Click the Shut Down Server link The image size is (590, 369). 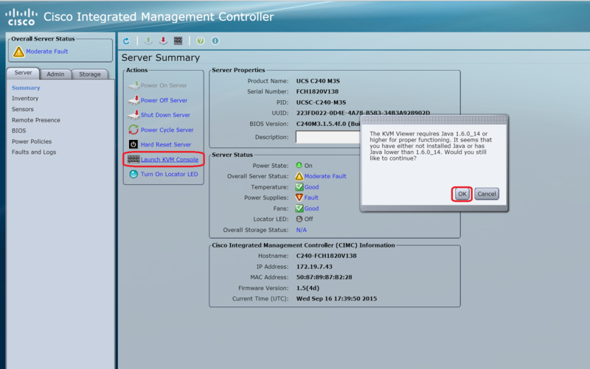[x=165, y=115]
